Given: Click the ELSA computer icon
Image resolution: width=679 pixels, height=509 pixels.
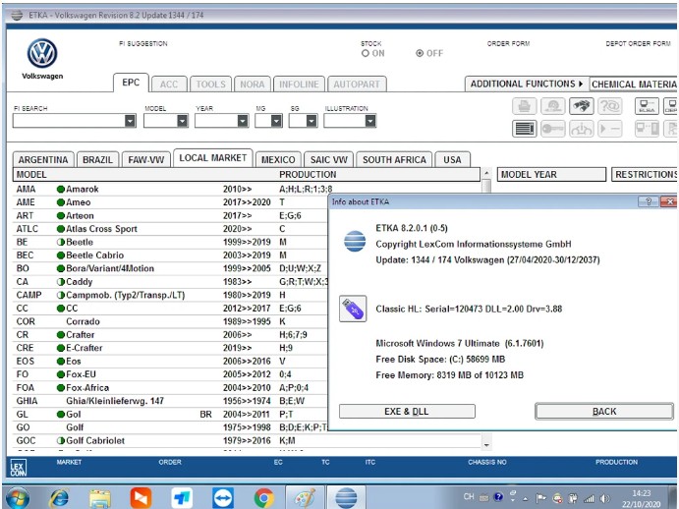Looking at the screenshot, I should tap(647, 106).
